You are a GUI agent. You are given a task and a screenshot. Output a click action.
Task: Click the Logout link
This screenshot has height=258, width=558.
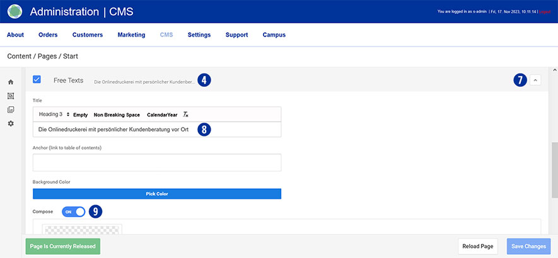(544, 12)
